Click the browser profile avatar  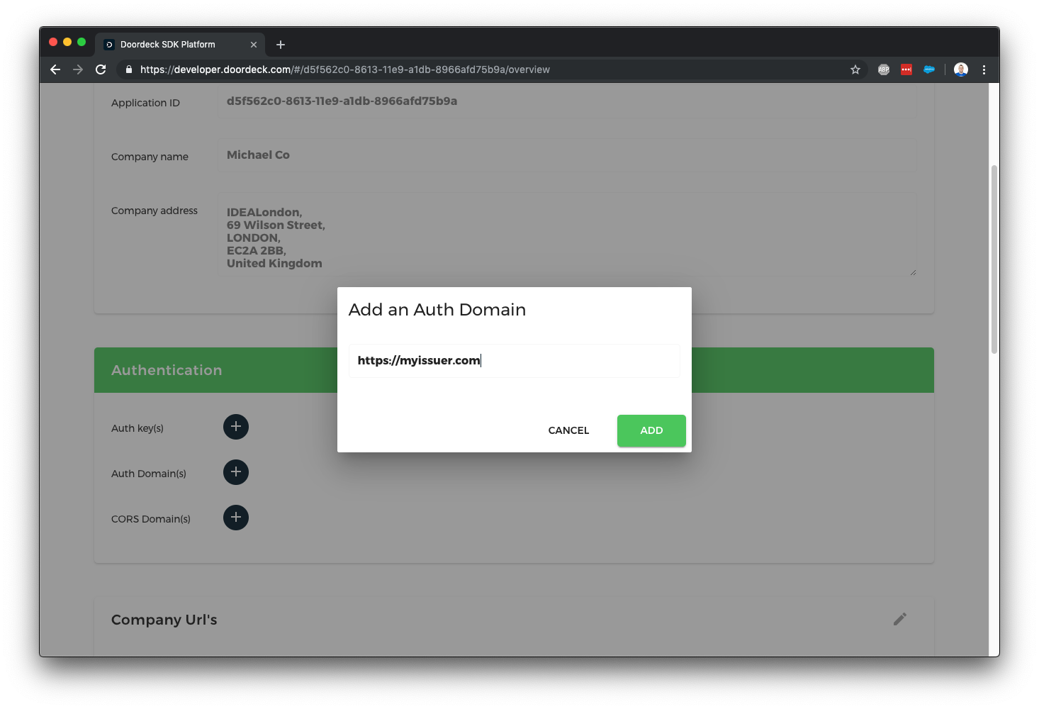point(960,69)
